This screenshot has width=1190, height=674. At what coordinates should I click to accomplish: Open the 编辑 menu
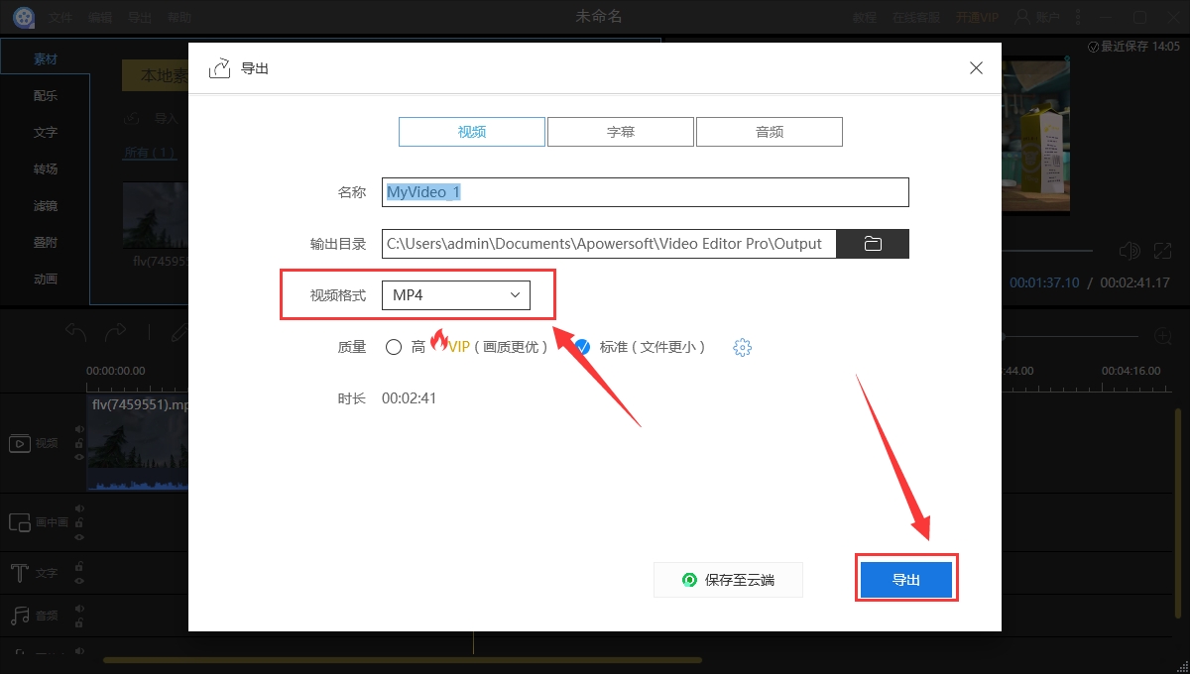[x=100, y=18]
